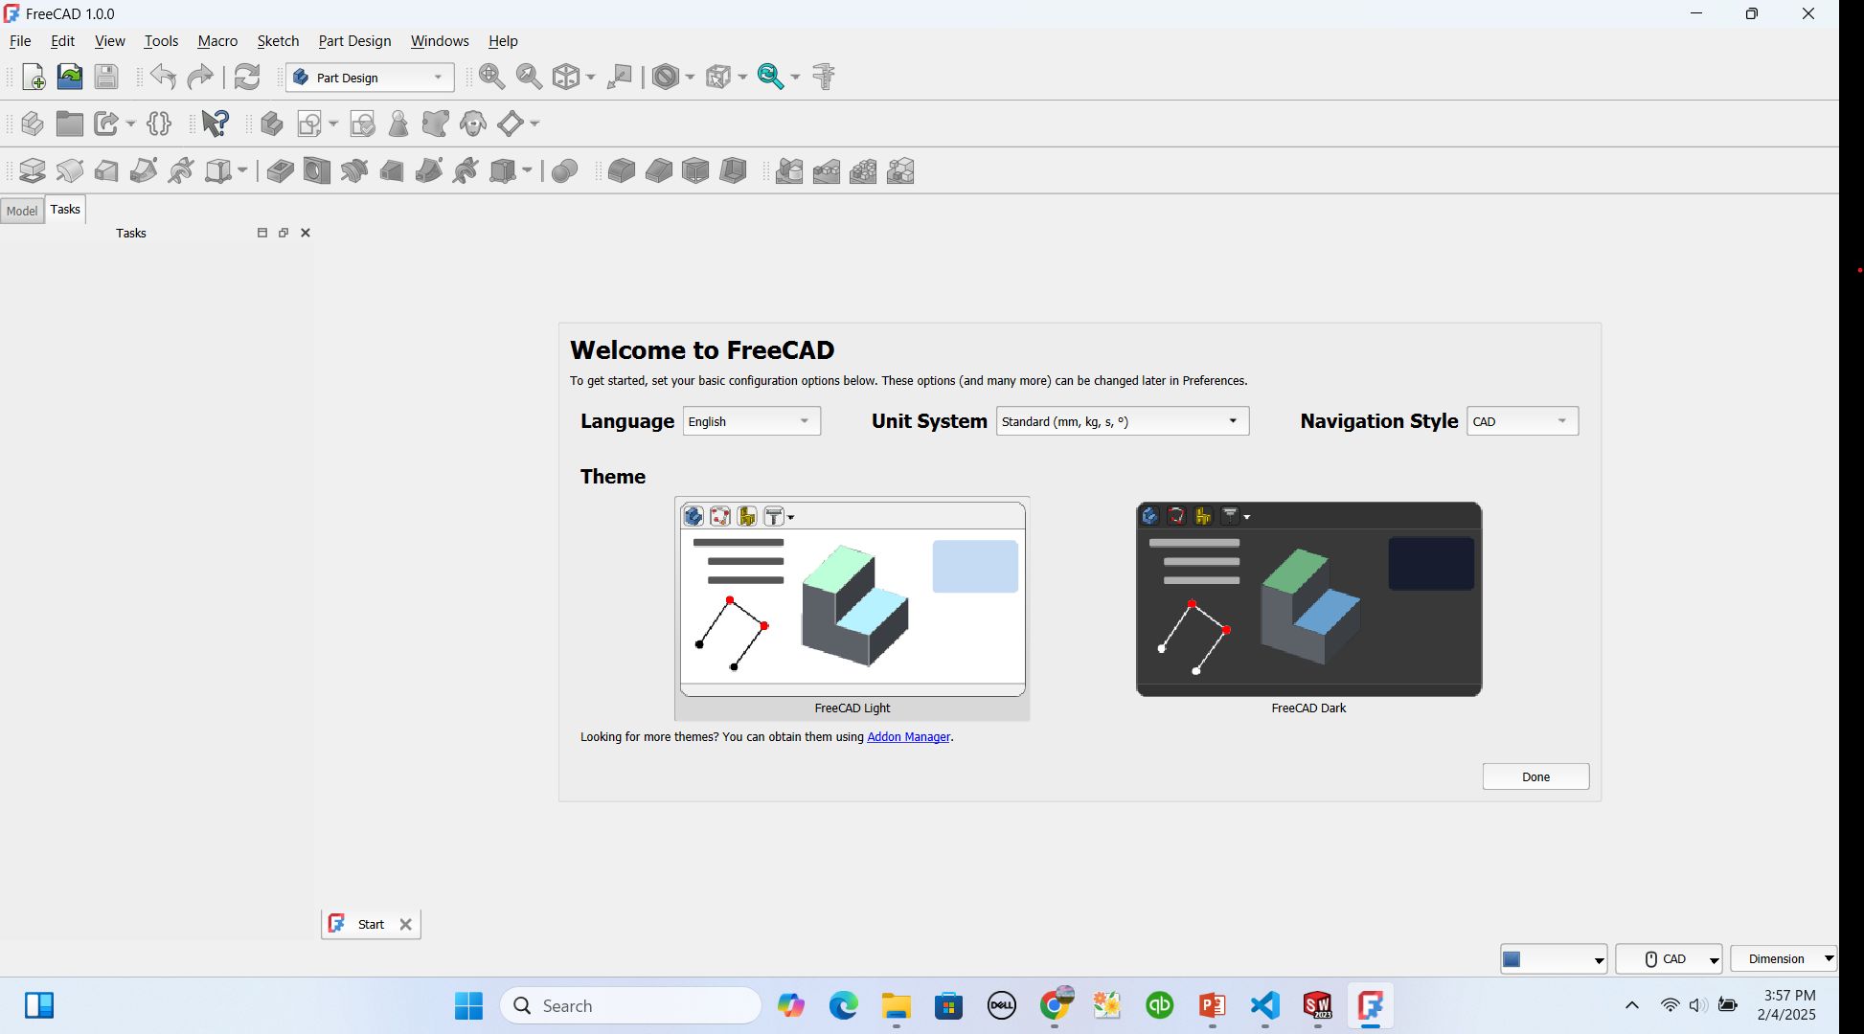Screen dimensions: 1864x1034
Task: Click the Revolution icon
Action: click(69, 171)
